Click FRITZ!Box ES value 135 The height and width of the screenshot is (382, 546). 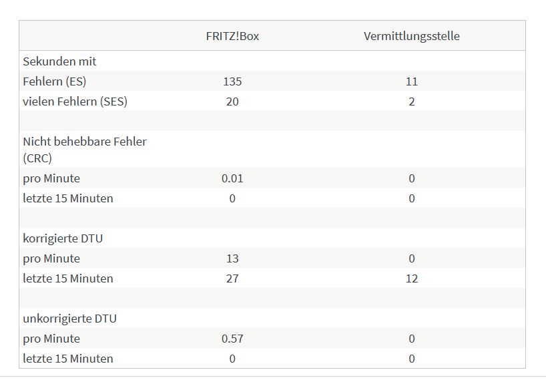(232, 81)
